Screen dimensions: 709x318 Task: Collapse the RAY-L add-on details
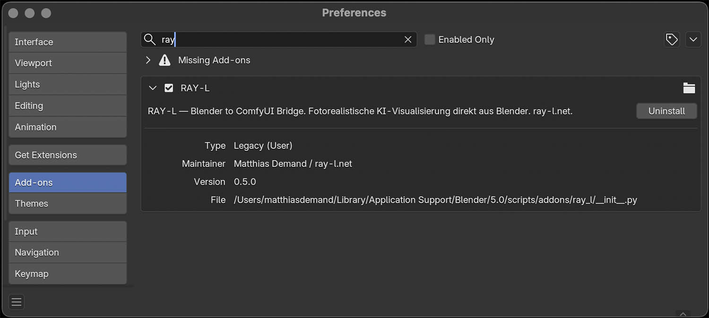[152, 88]
